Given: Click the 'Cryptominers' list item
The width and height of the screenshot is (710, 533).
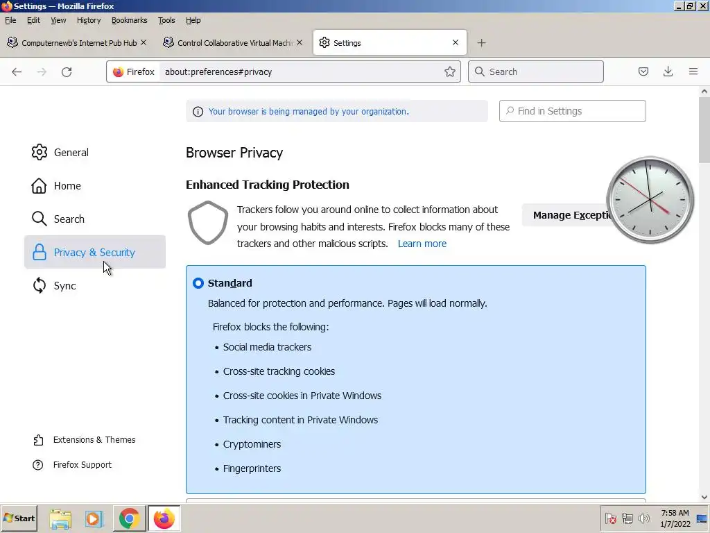Looking at the screenshot, I should click(x=252, y=445).
